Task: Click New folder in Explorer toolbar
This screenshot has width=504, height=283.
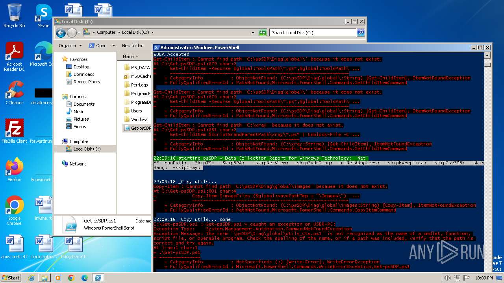Action: (132, 46)
